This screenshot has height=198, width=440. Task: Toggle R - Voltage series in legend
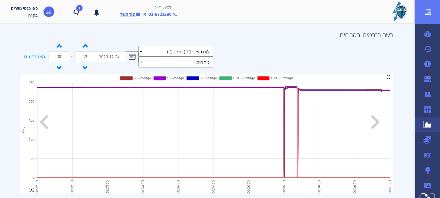click(x=136, y=78)
